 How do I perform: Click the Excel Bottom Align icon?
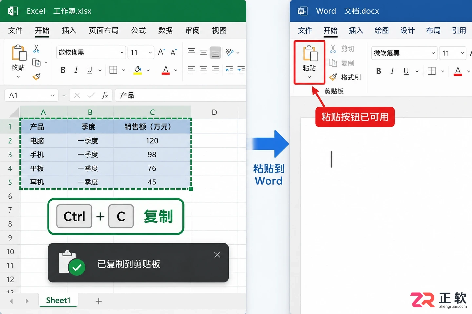pyautogui.click(x=215, y=53)
